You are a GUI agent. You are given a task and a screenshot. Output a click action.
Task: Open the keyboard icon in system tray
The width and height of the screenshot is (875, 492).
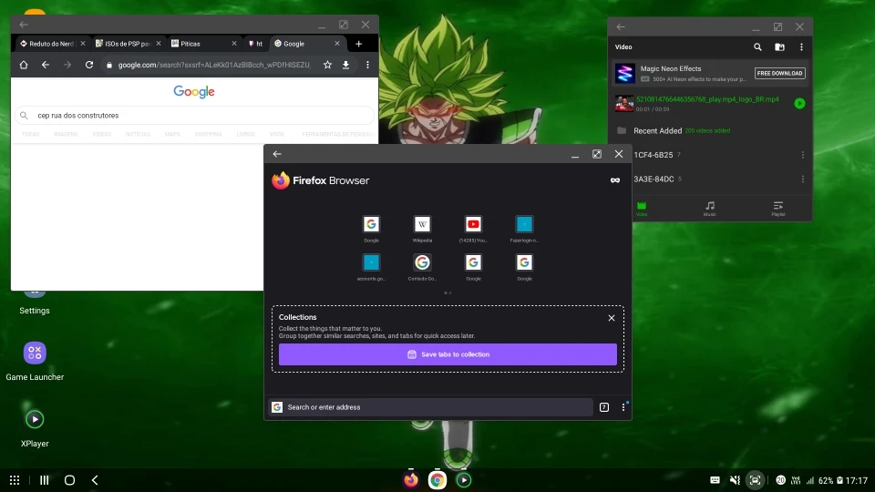coord(715,480)
